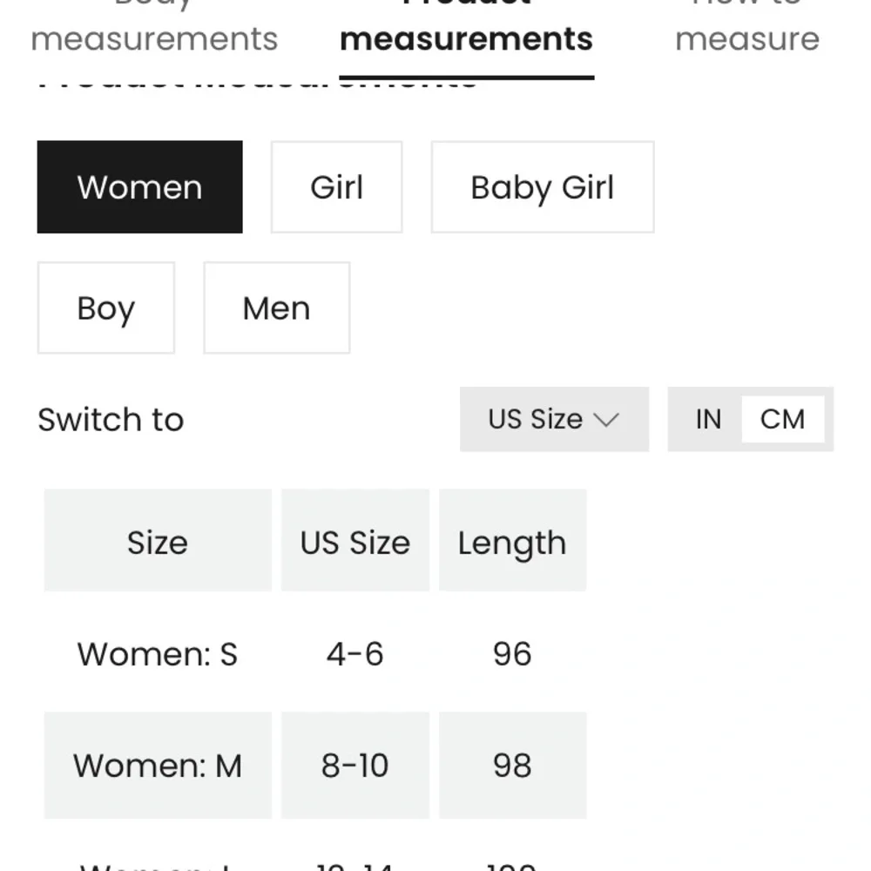Switch units to CM

pyautogui.click(x=782, y=419)
